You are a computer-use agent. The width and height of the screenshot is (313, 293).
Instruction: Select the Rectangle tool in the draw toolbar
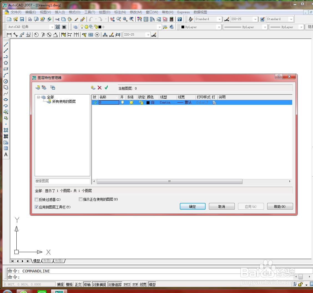6,69
